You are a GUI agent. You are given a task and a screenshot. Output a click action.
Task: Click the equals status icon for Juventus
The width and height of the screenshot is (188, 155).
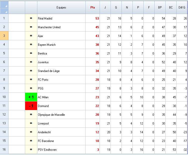click(x=31, y=62)
